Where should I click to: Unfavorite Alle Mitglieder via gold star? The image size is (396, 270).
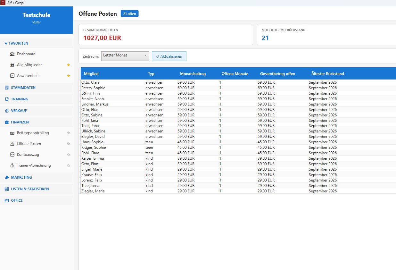pos(68,65)
